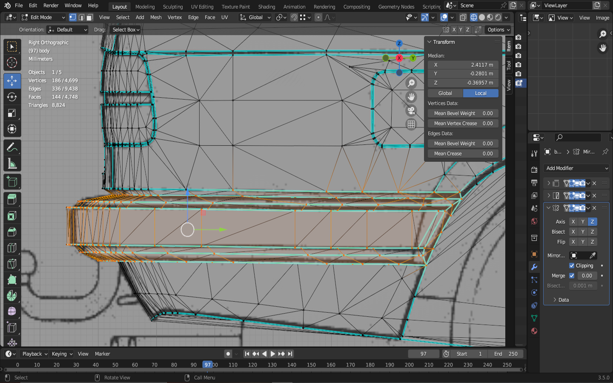Choose the Annotate pencil tool
Image resolution: width=613 pixels, height=383 pixels.
(x=12, y=148)
